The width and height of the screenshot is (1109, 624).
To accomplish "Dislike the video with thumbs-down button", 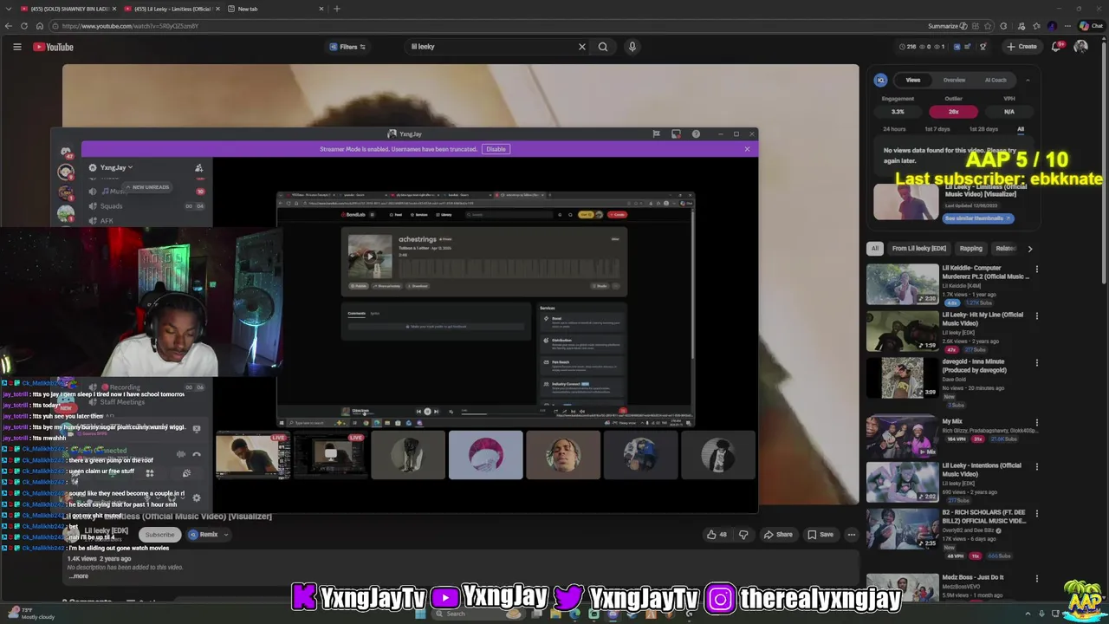I will pos(743,535).
